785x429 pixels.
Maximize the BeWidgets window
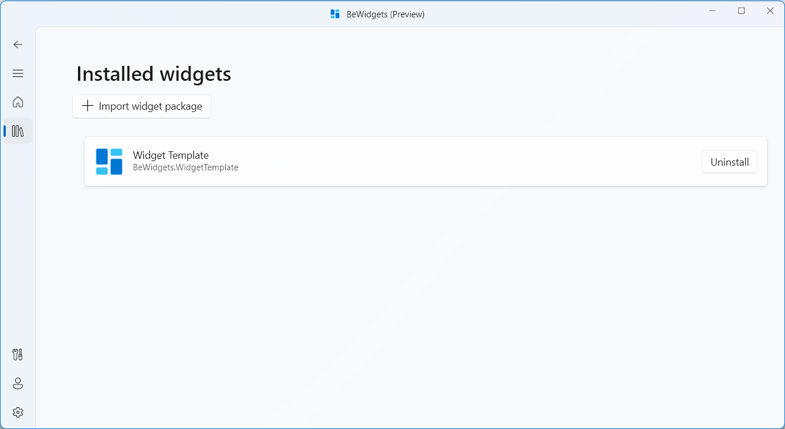(x=741, y=10)
